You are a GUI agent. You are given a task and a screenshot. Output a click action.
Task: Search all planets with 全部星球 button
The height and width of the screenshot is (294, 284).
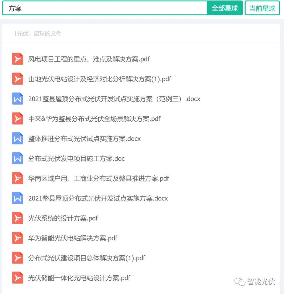click(x=225, y=8)
